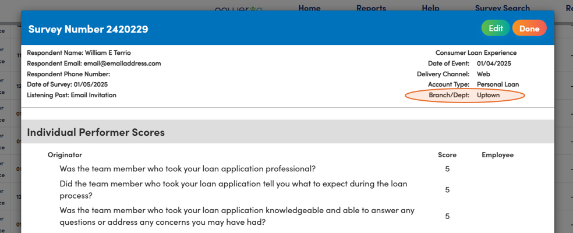Screen dimensions: 573x233
Task: Go to Survey Search in navigation
Action: (x=503, y=8)
